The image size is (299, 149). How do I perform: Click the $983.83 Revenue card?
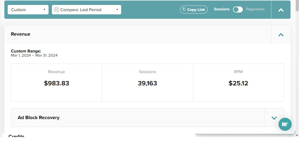click(x=57, y=83)
